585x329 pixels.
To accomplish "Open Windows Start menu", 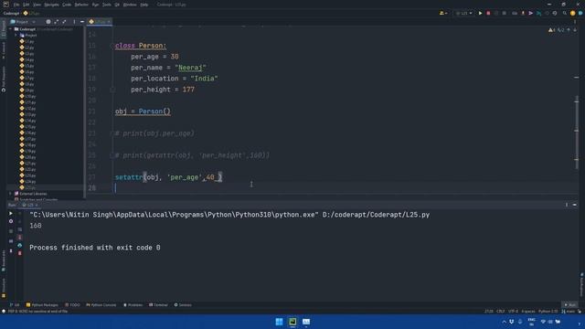I will coord(279,322).
